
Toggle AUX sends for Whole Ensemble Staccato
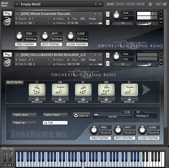tap(161, 19)
